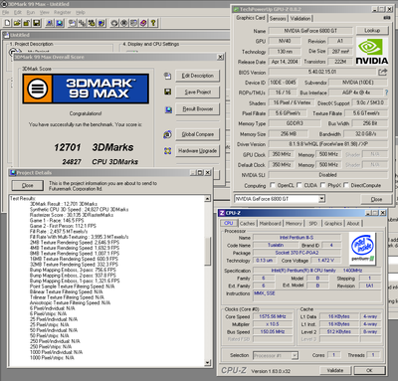The height and width of the screenshot is (381, 398).
Task: Click the NVIDIA logo in GPU-Z
Action: (372, 51)
